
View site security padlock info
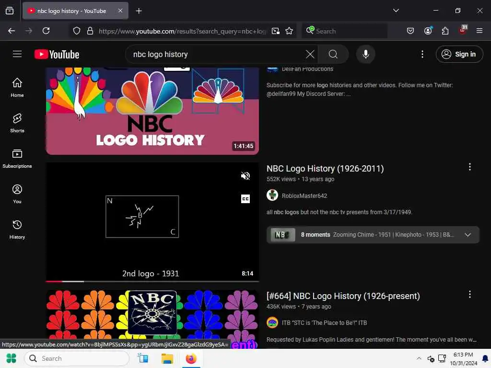tap(90, 31)
